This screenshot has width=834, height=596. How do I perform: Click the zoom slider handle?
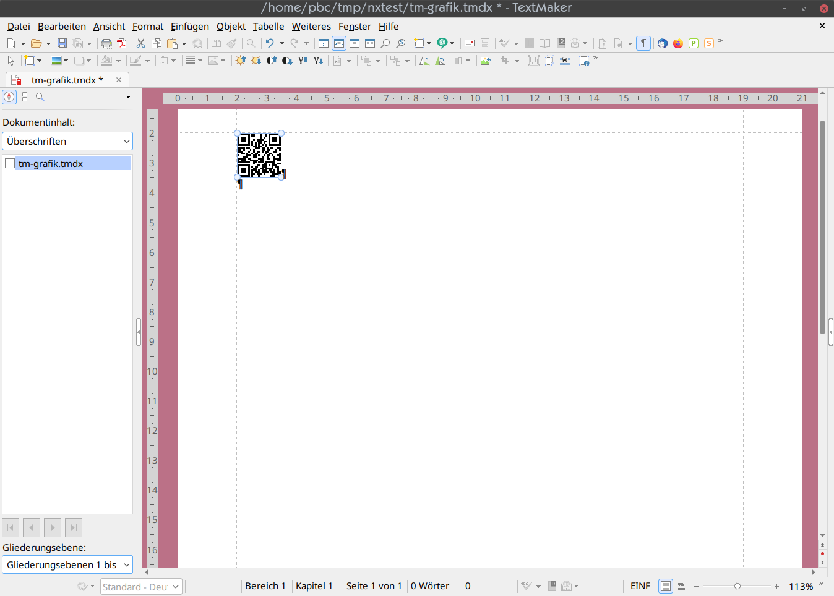click(737, 586)
